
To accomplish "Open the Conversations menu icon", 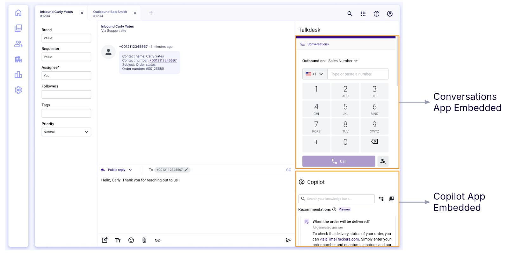I will (302, 44).
